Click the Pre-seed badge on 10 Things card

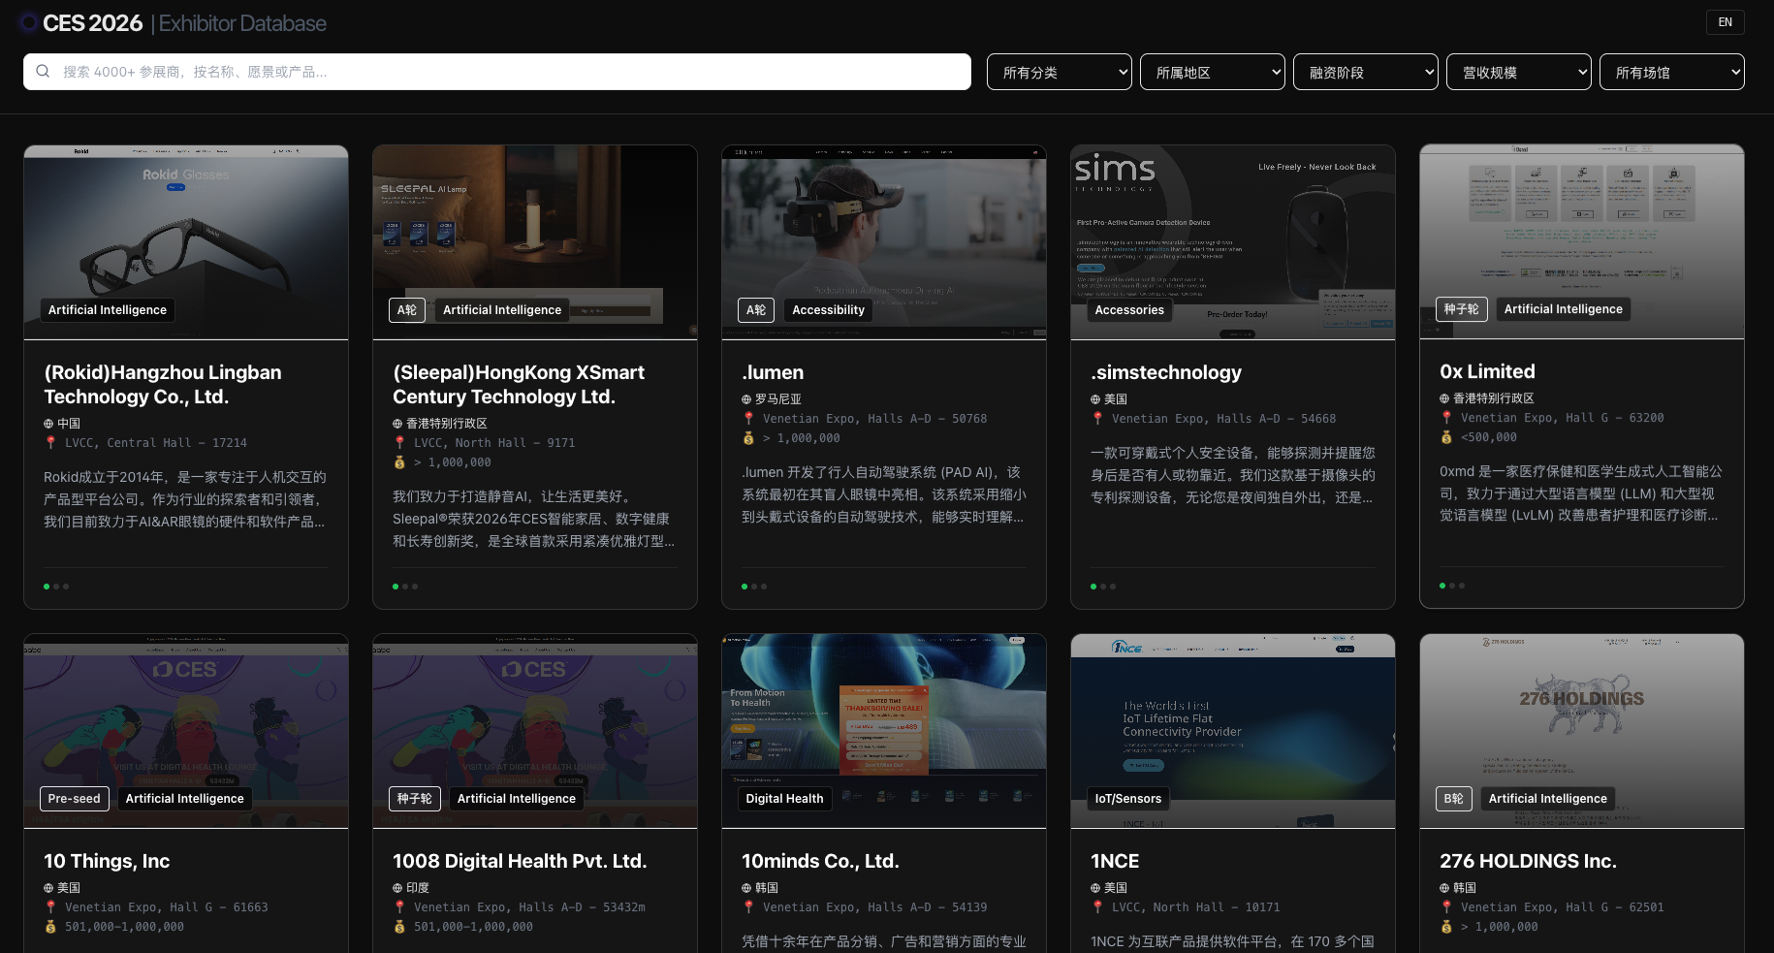pos(75,799)
